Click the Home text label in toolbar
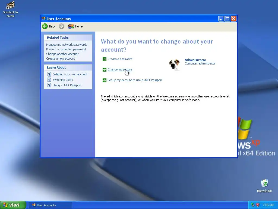The height and width of the screenshot is (209, 278). click(x=79, y=26)
